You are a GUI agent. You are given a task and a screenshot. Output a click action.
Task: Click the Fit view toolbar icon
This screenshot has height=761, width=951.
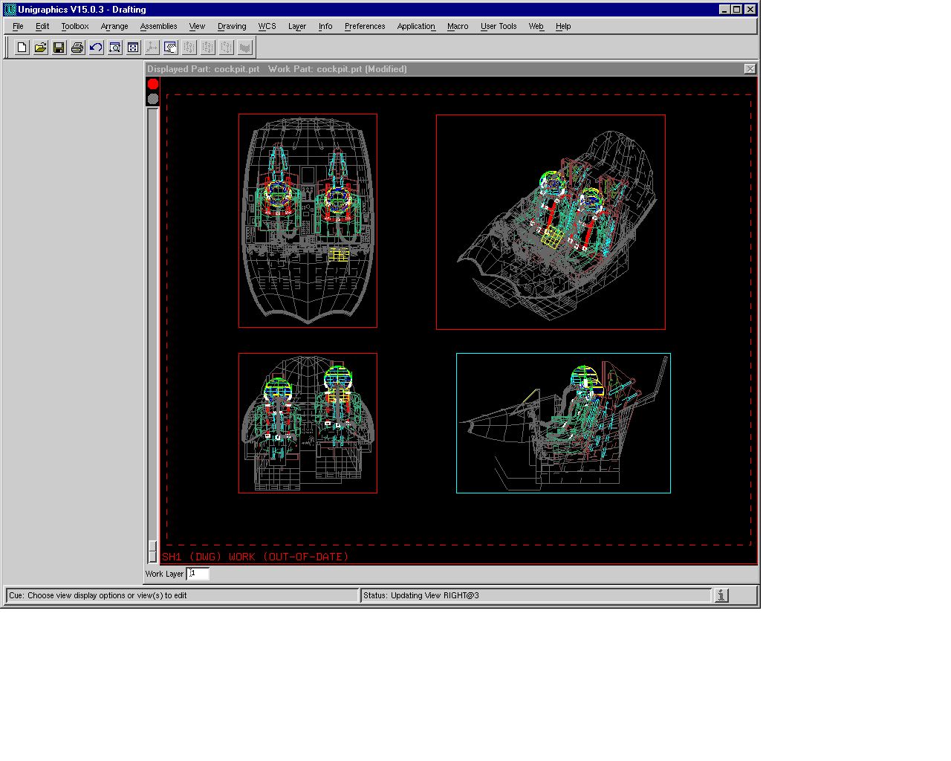pos(133,48)
